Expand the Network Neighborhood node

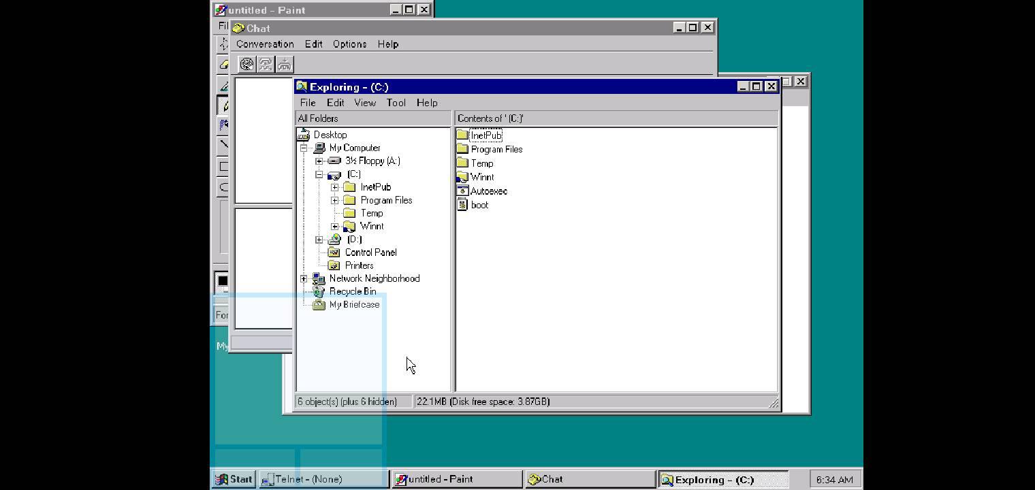pos(304,278)
